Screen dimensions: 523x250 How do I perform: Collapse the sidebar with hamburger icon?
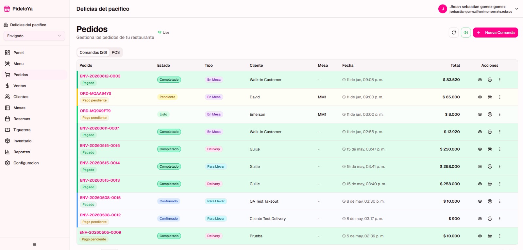[x=34, y=244]
